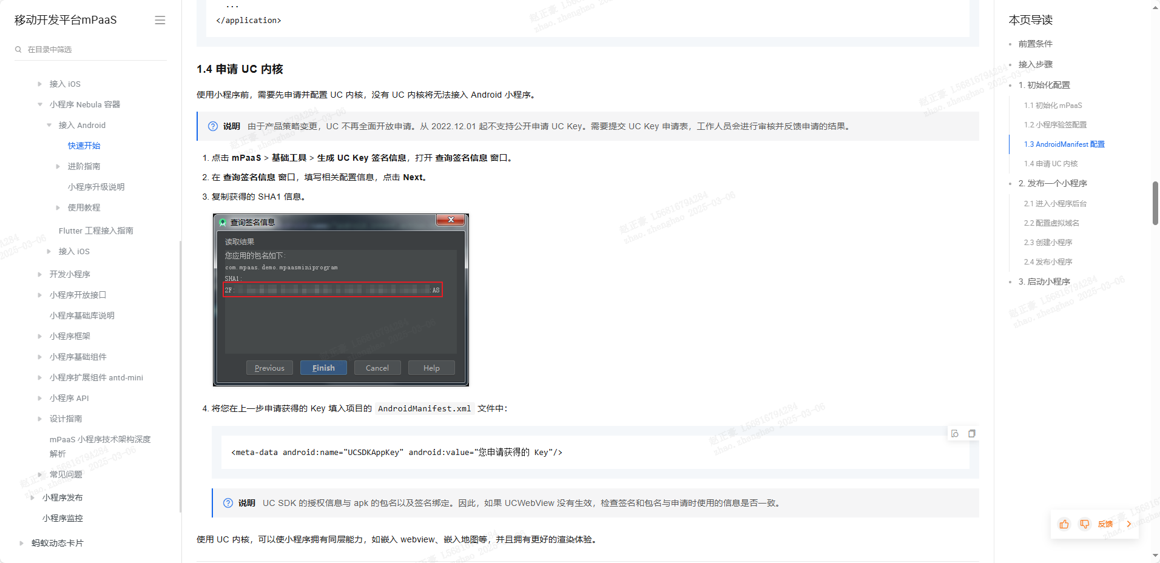This screenshot has height=563, width=1160.
Task: Click the search icon in directory filter
Action: tap(18, 50)
